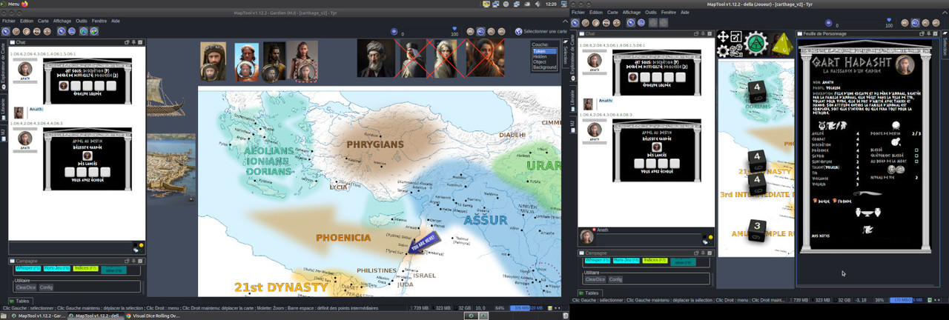Click the blue grid tool in Gardien toolbar
949x320 pixels.
click(72, 31)
